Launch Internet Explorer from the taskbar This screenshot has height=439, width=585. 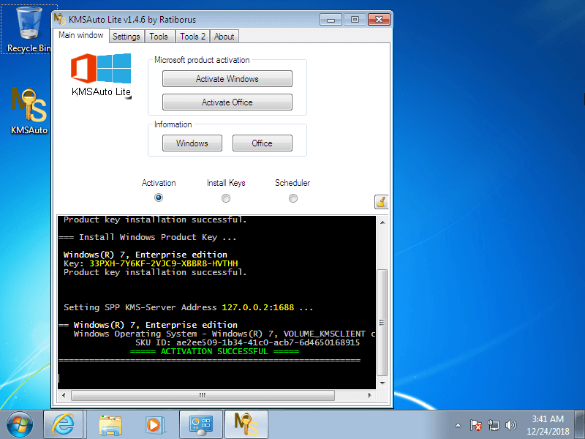(64, 424)
